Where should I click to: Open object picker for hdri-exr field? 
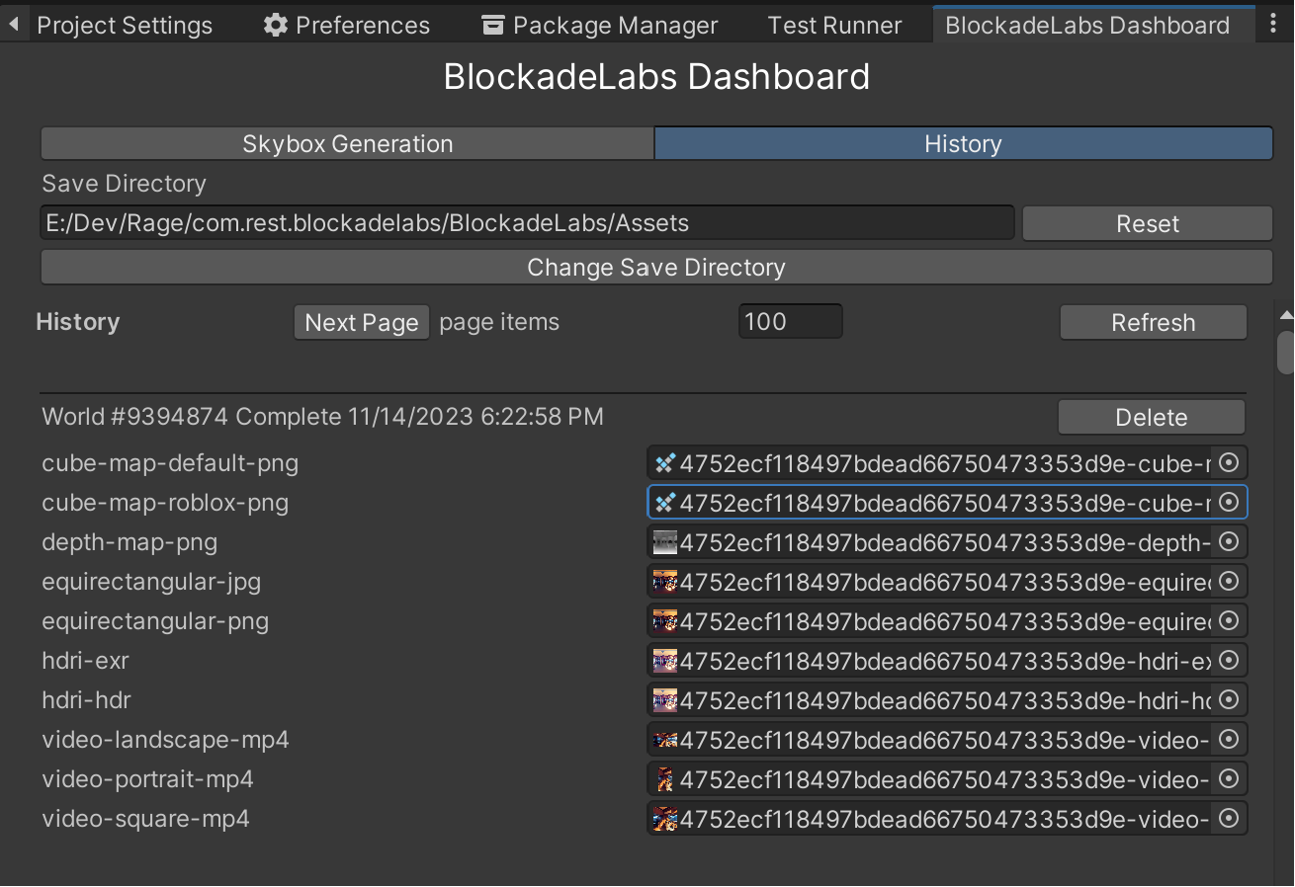pos(1229,660)
